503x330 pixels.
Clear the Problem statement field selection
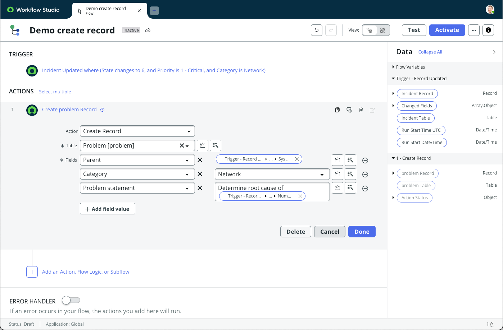pos(200,188)
